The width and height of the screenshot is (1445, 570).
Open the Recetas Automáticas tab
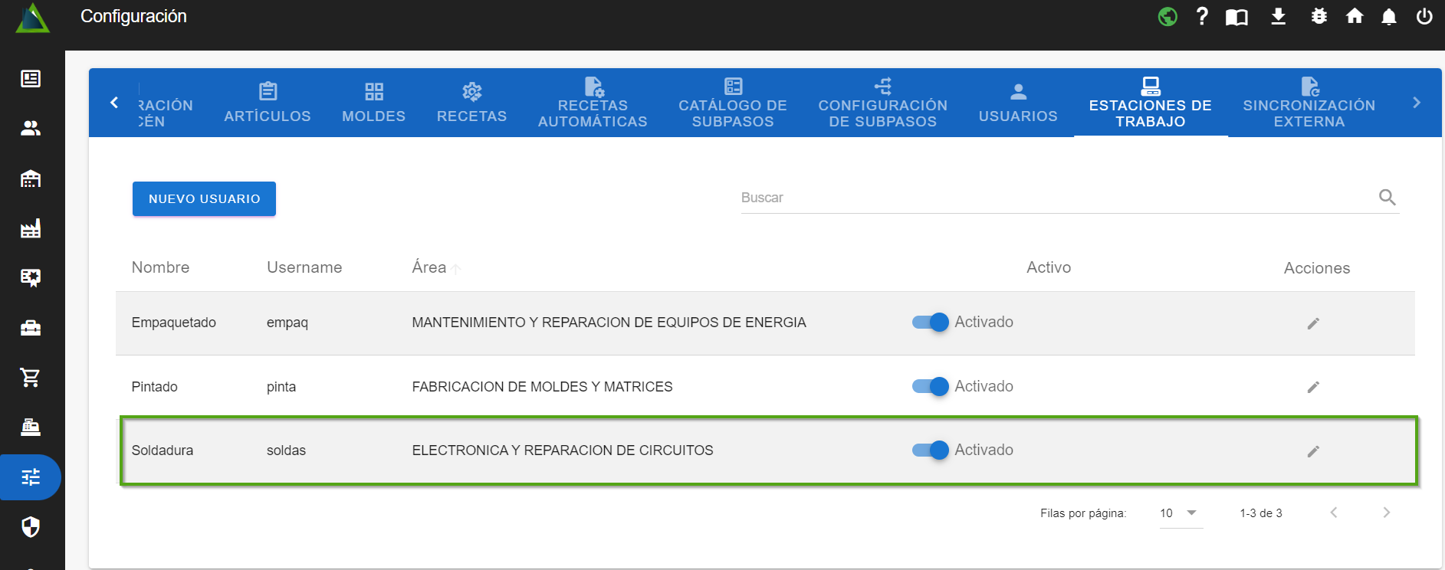592,103
